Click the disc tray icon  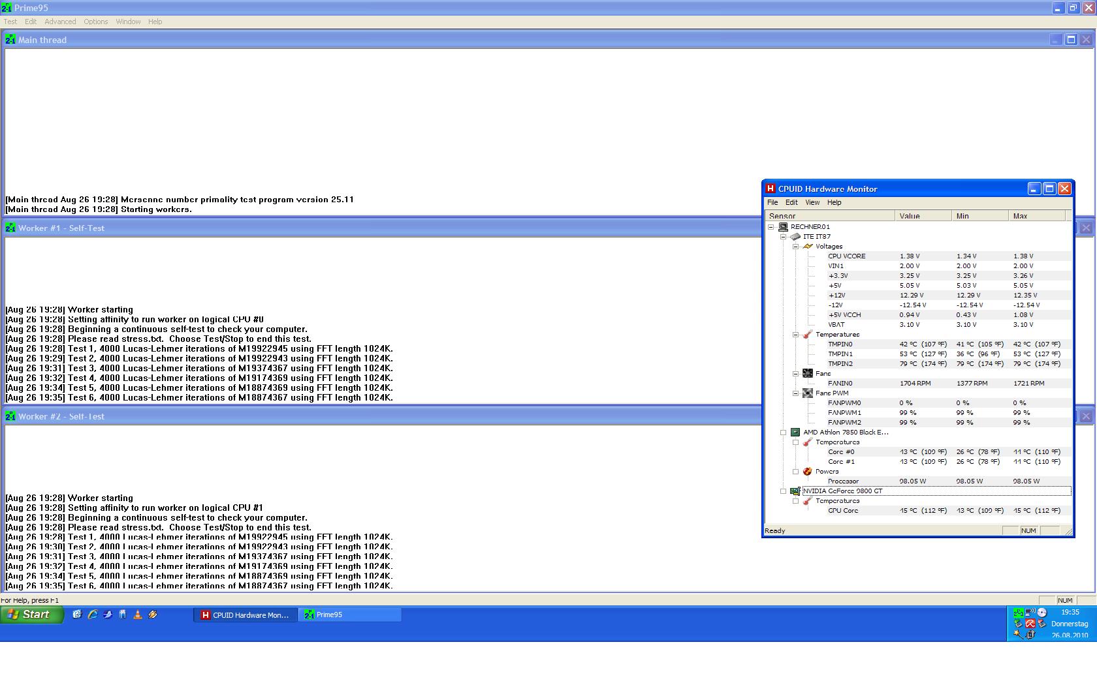coord(1041,613)
